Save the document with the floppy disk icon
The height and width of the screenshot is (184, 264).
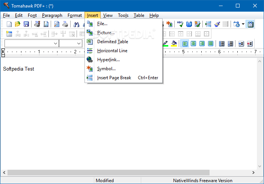point(26,24)
